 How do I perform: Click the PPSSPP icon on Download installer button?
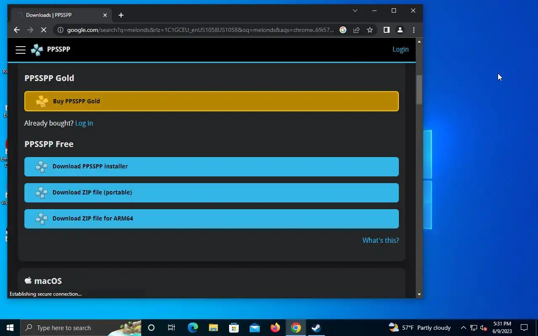42,167
